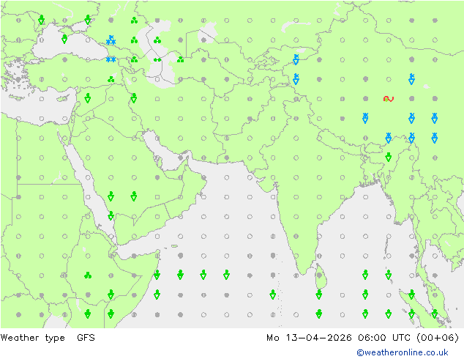
Task: Click the red weather symbol over Tibet
Action: pos(389,99)
